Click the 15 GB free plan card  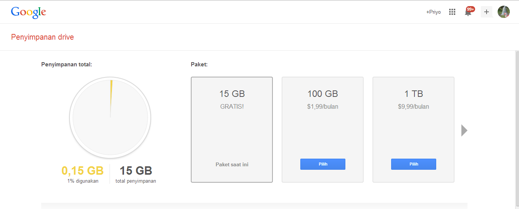point(232,130)
